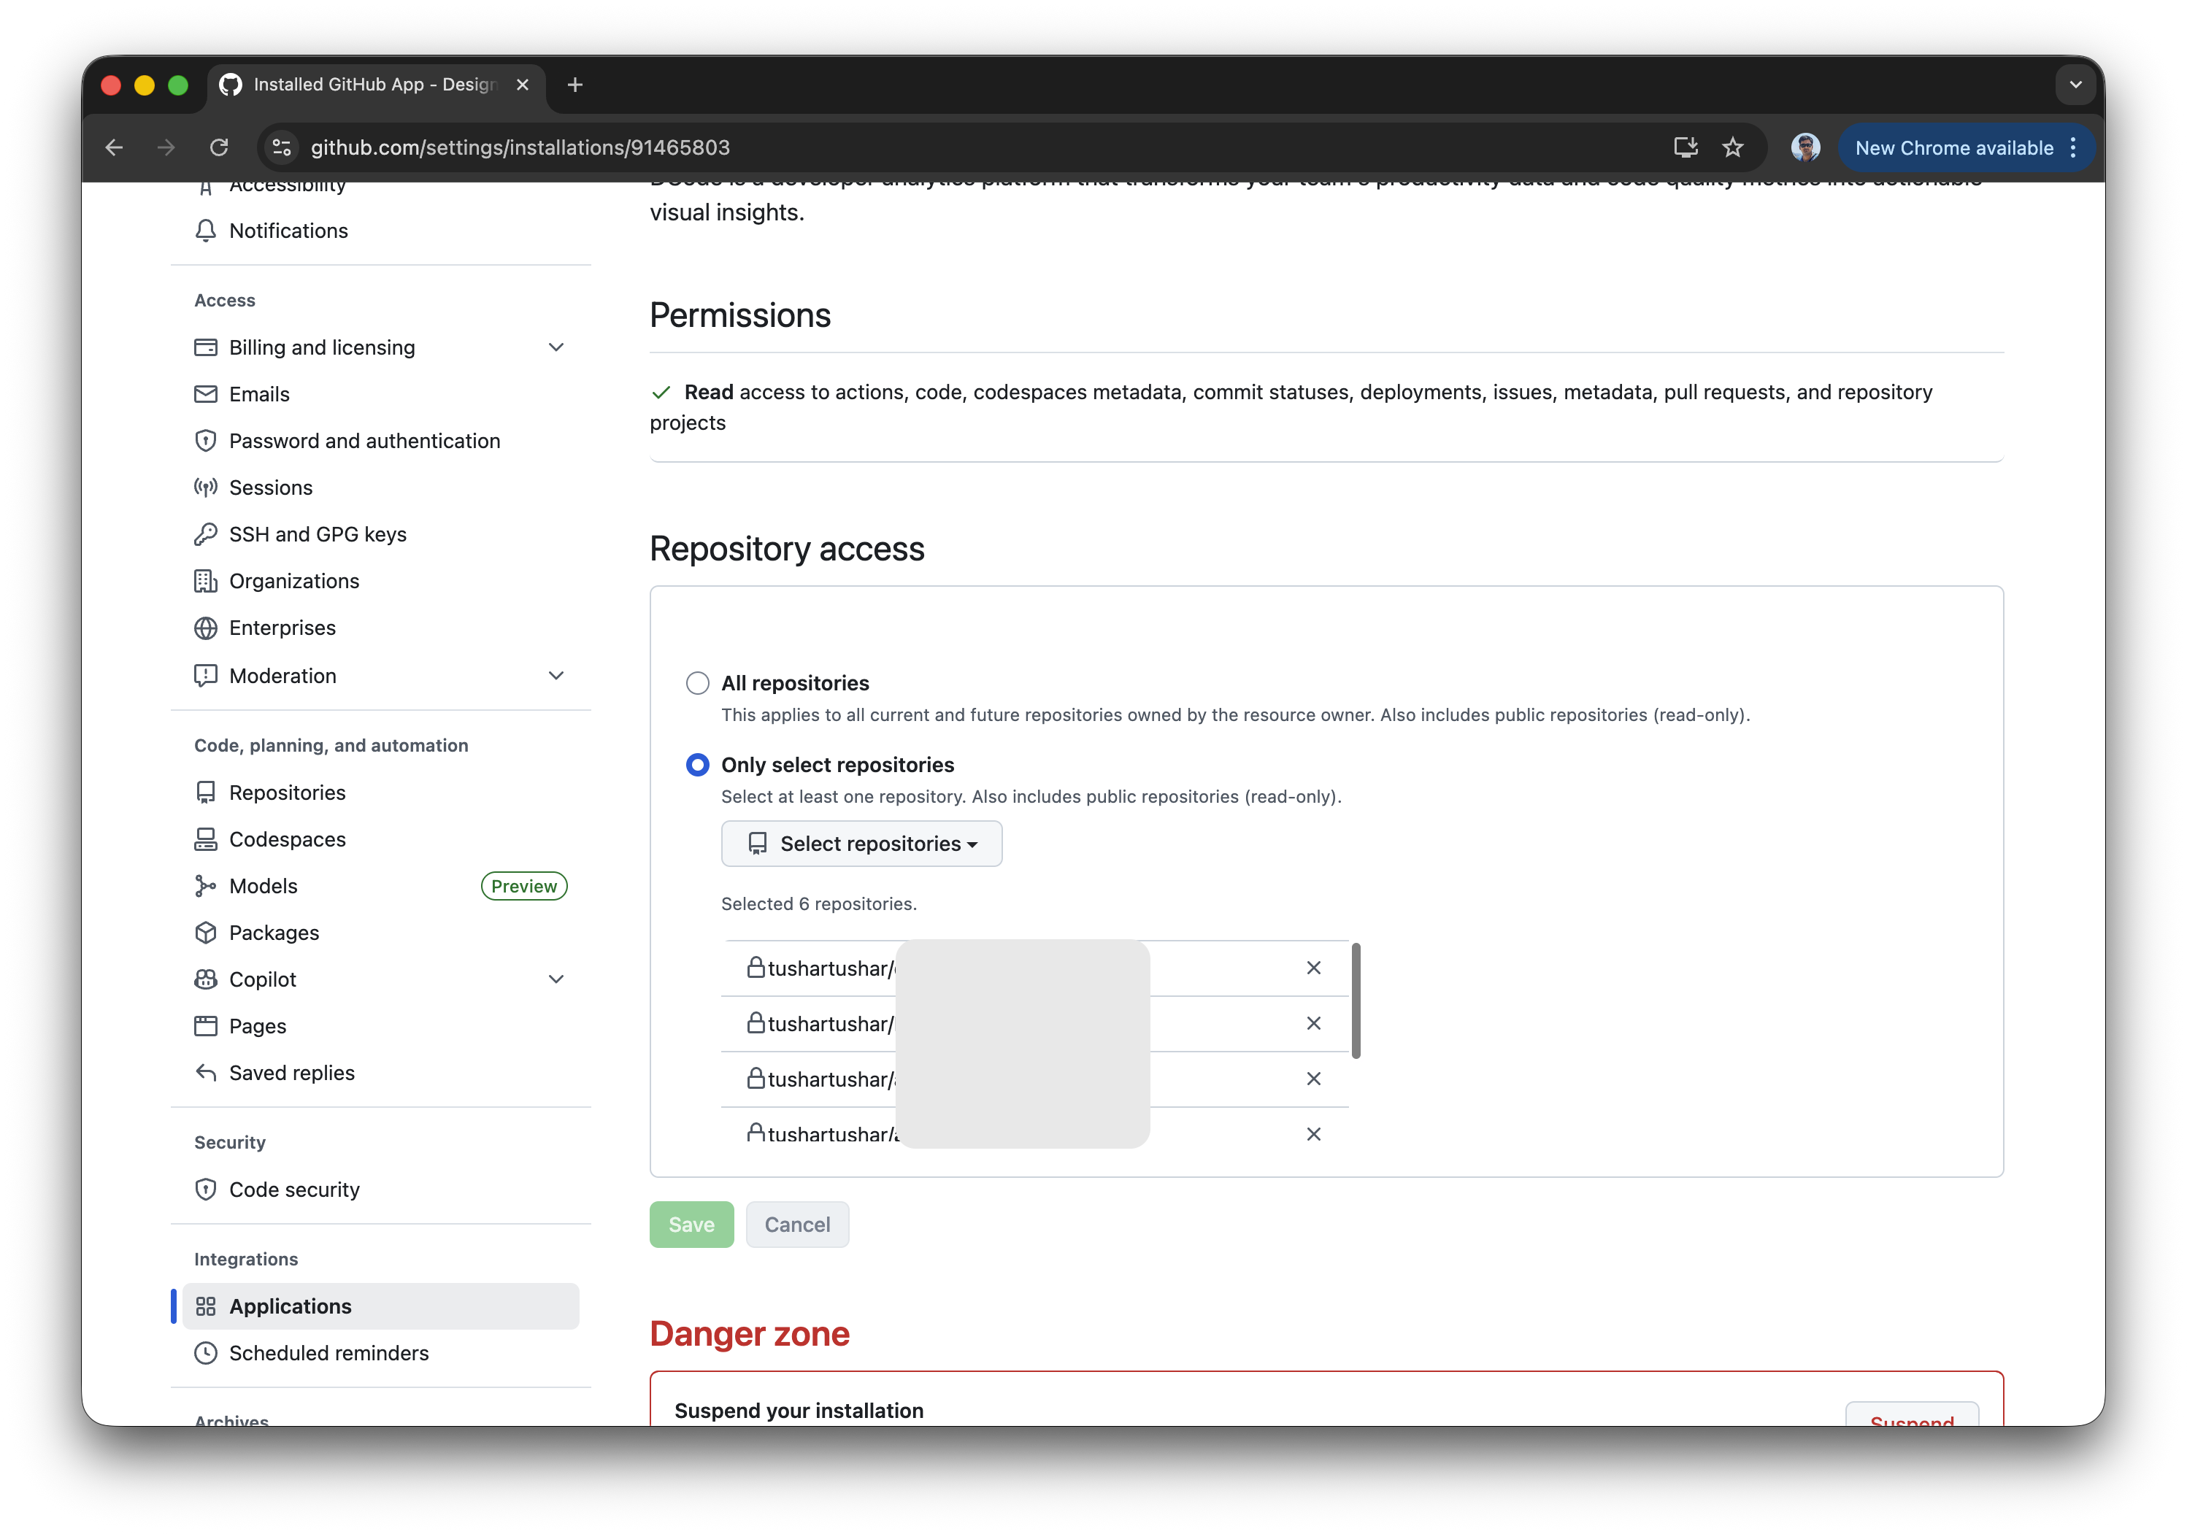Go to Code security settings

point(293,1190)
